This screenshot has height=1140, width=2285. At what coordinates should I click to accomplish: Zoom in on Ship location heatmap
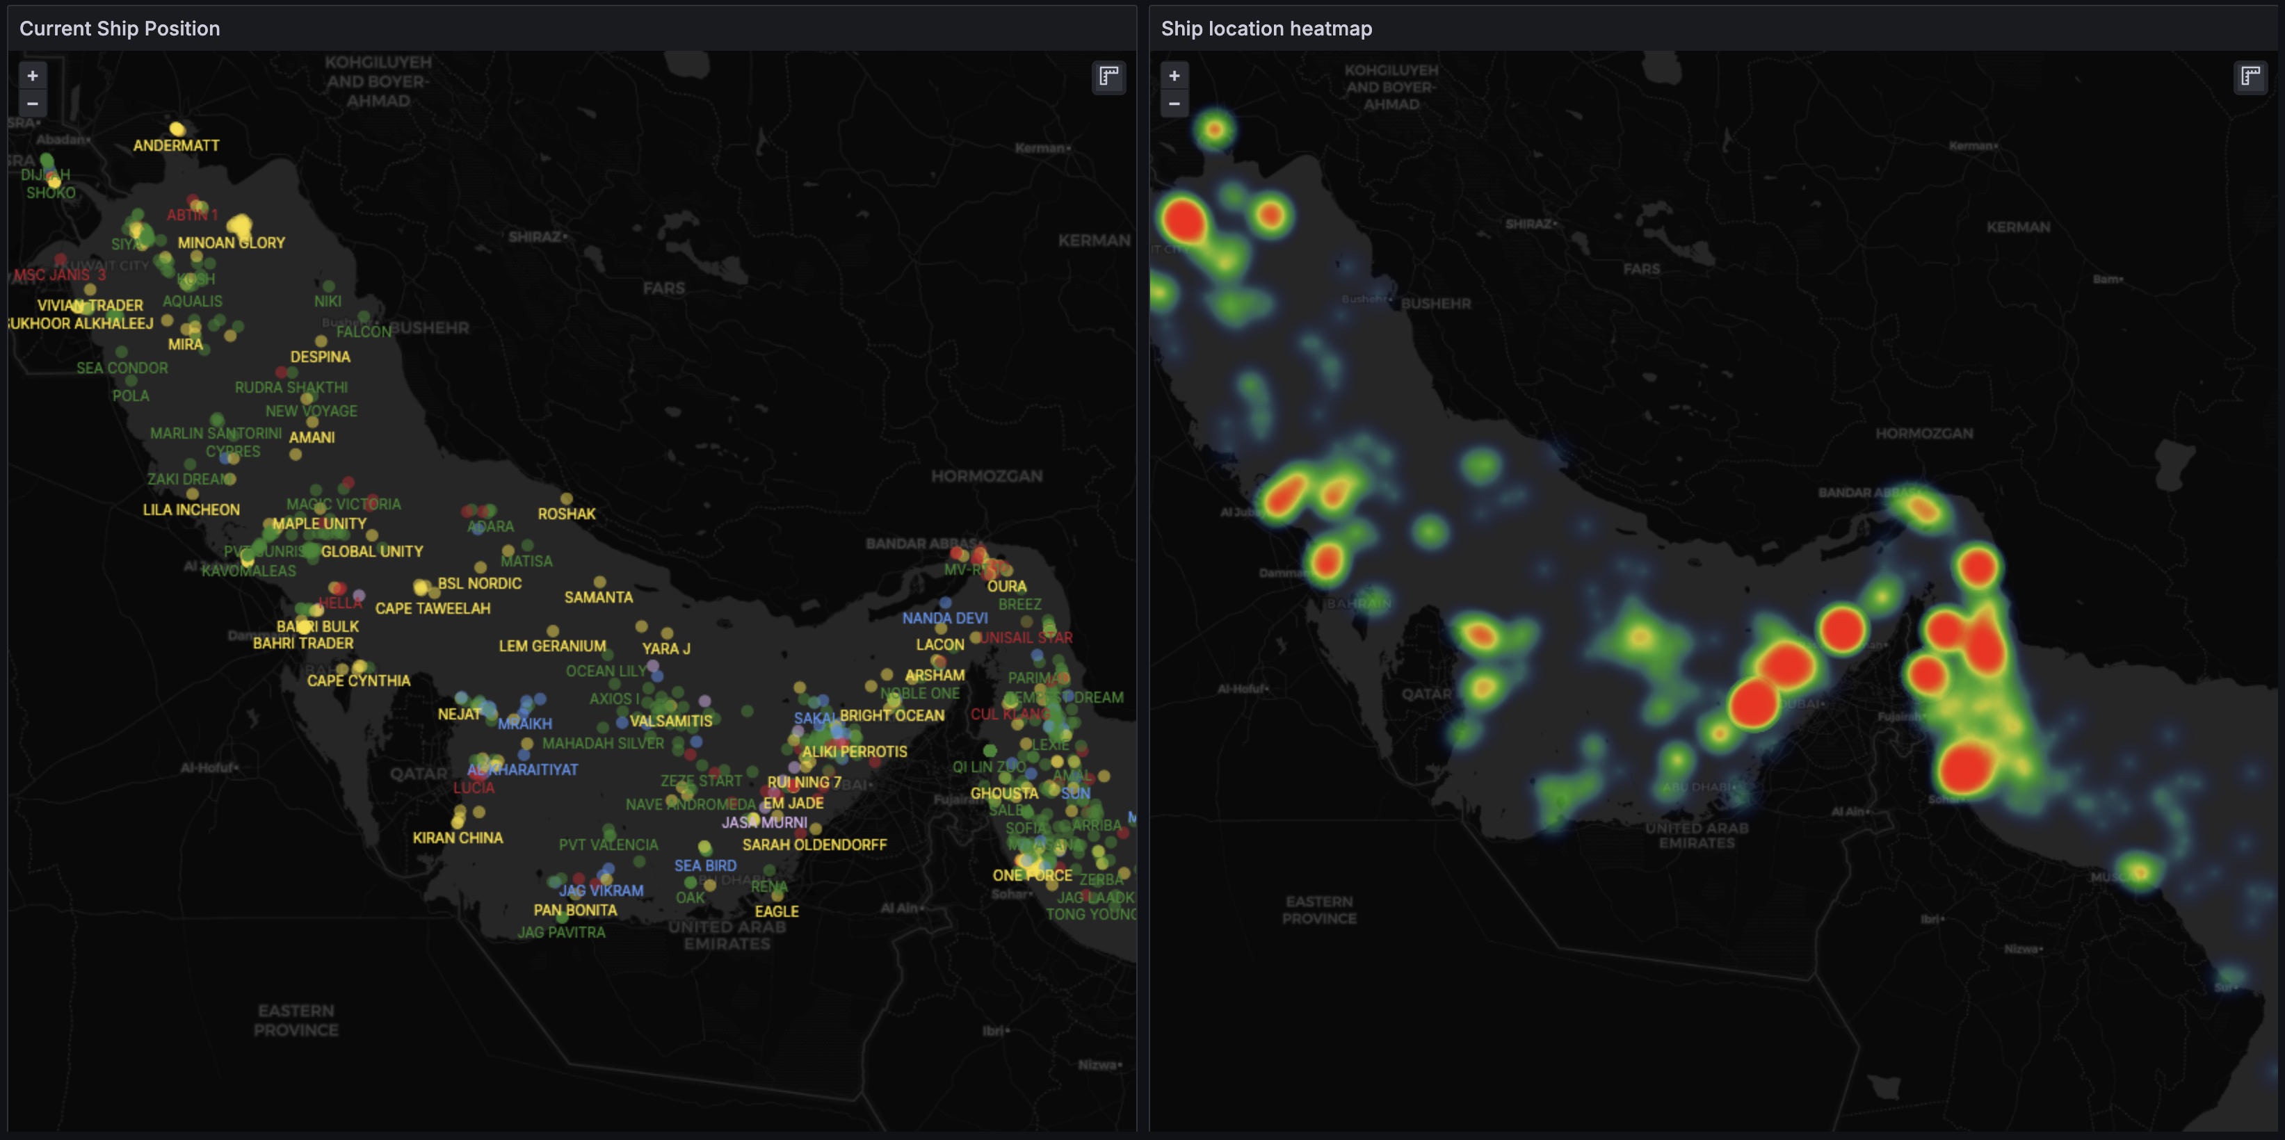pyautogui.click(x=1174, y=75)
